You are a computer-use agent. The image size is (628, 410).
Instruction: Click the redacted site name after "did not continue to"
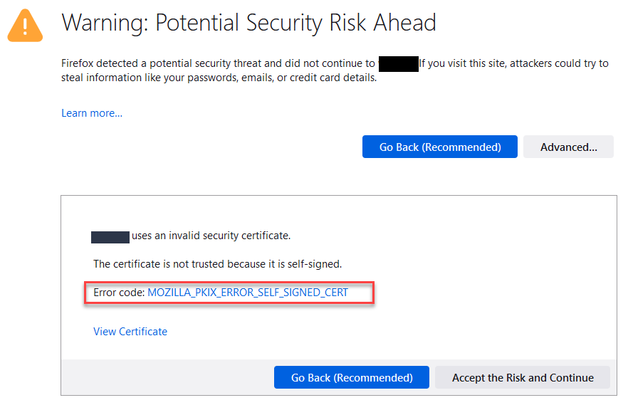(398, 63)
